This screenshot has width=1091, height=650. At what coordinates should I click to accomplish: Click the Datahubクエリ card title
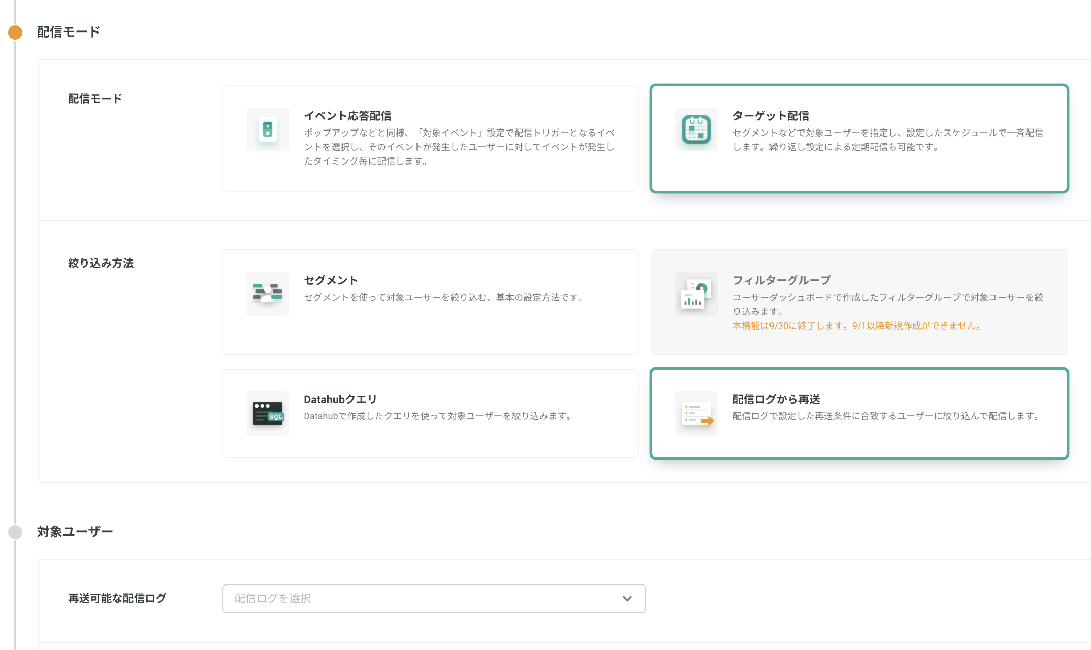click(x=340, y=399)
